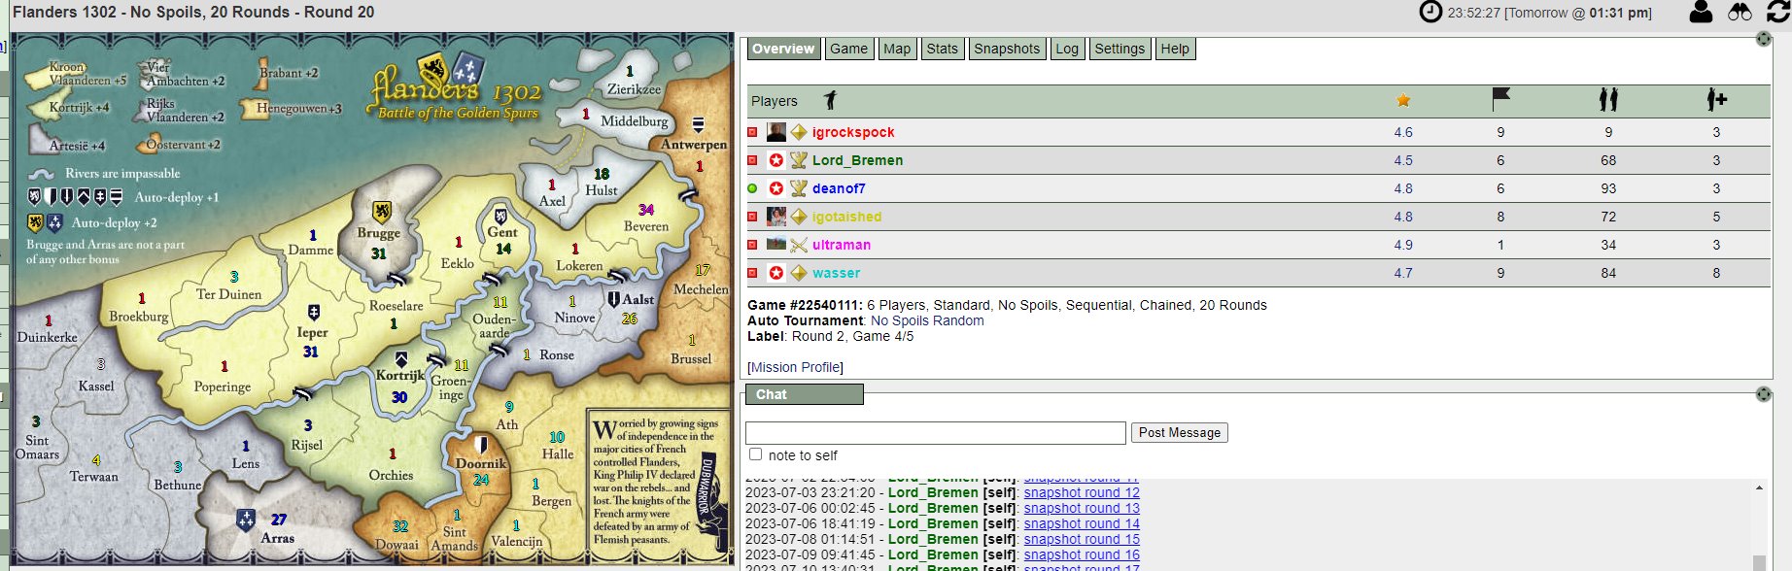
Task: Click the refresh arrows icon
Action: coord(1778,12)
